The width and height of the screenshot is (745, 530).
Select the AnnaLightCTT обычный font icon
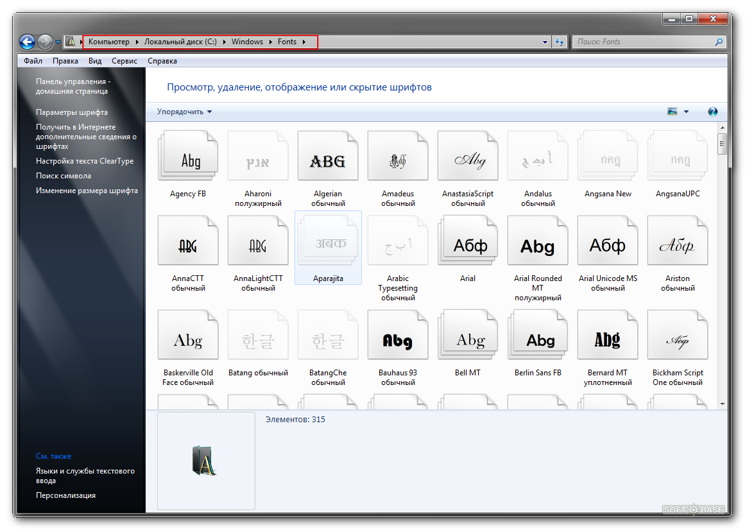258,241
